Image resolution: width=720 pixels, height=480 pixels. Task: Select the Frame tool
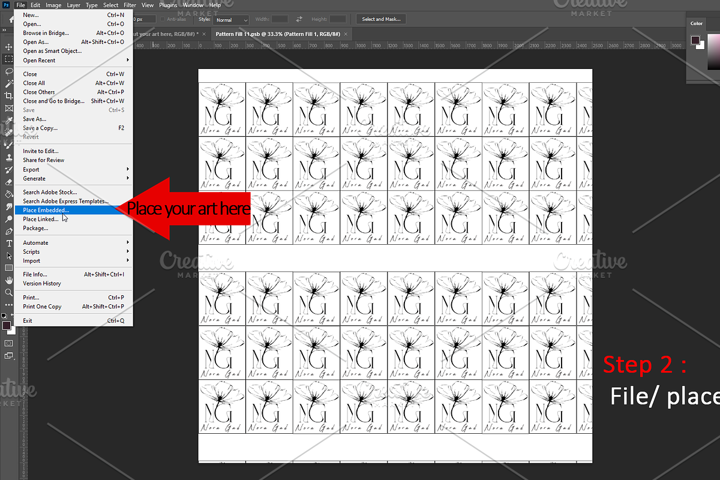(8, 108)
